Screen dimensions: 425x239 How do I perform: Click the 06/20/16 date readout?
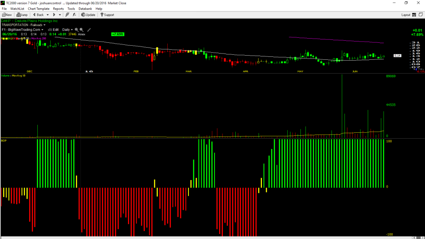pos(10,34)
